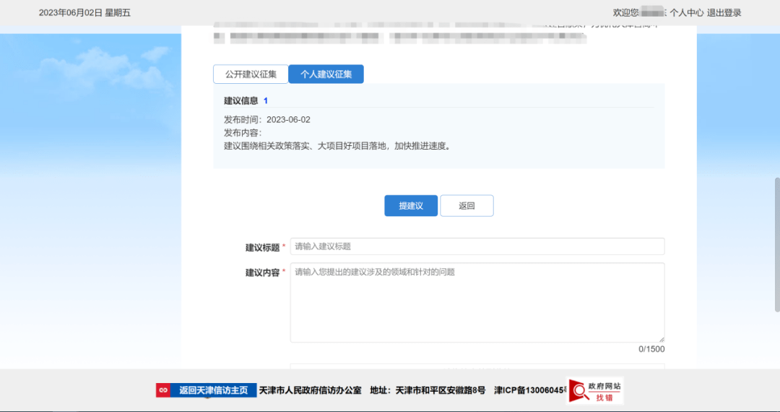Click the 建议标题 field label
780x412 pixels.
262,248
